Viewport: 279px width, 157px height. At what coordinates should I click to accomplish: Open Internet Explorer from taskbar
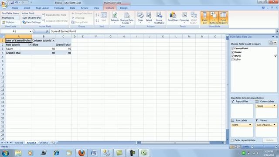coord(56,153)
